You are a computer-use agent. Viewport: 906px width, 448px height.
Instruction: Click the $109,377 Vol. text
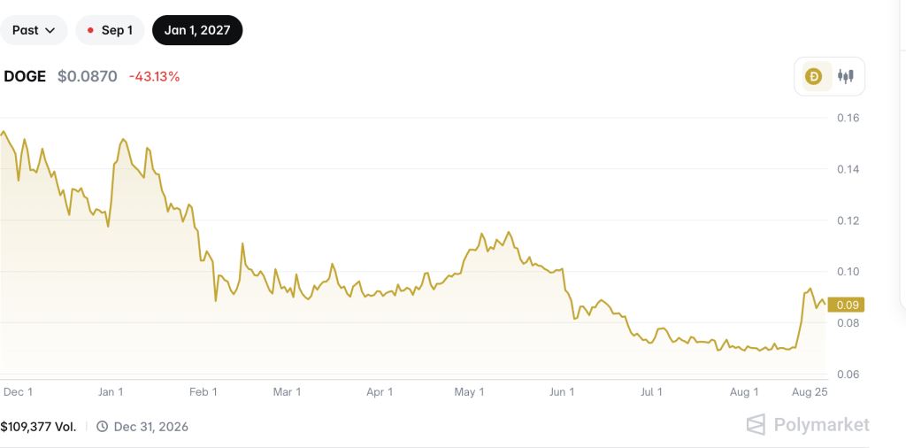tap(38, 427)
